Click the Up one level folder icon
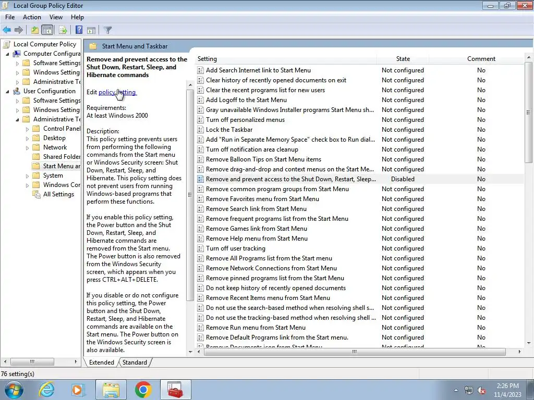534x400 pixels. 35,30
